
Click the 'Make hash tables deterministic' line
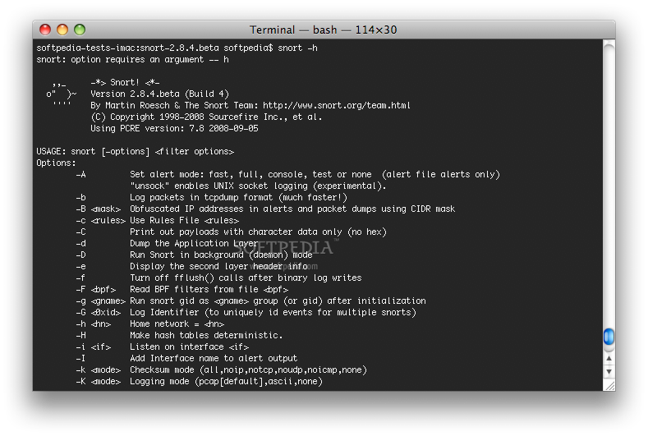pyautogui.click(x=206, y=335)
